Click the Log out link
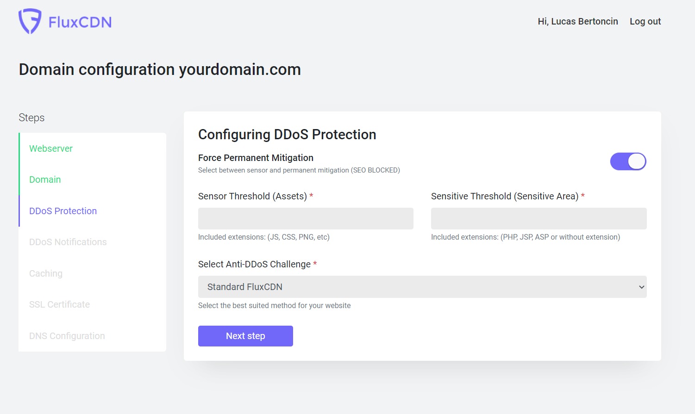695x414 pixels. pos(645,21)
